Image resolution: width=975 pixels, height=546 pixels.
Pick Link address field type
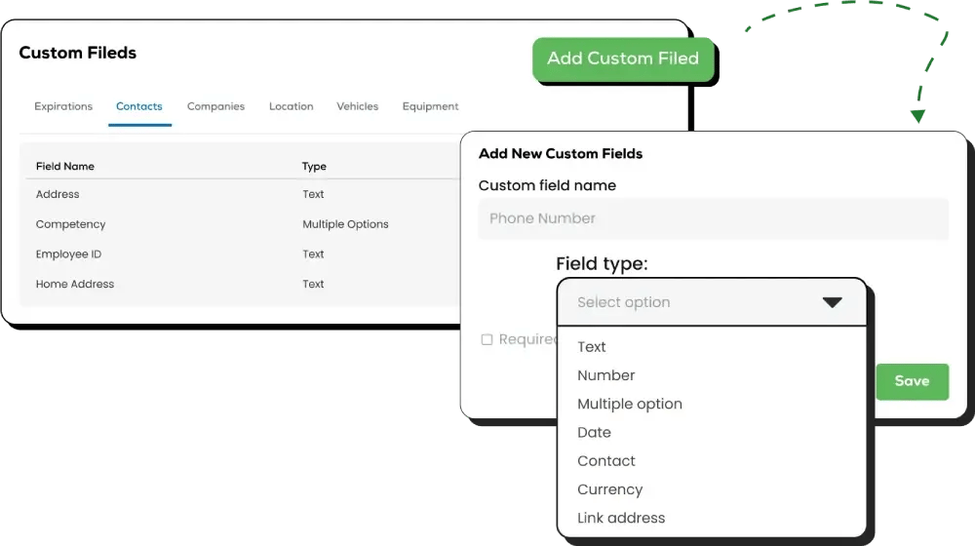(x=621, y=518)
